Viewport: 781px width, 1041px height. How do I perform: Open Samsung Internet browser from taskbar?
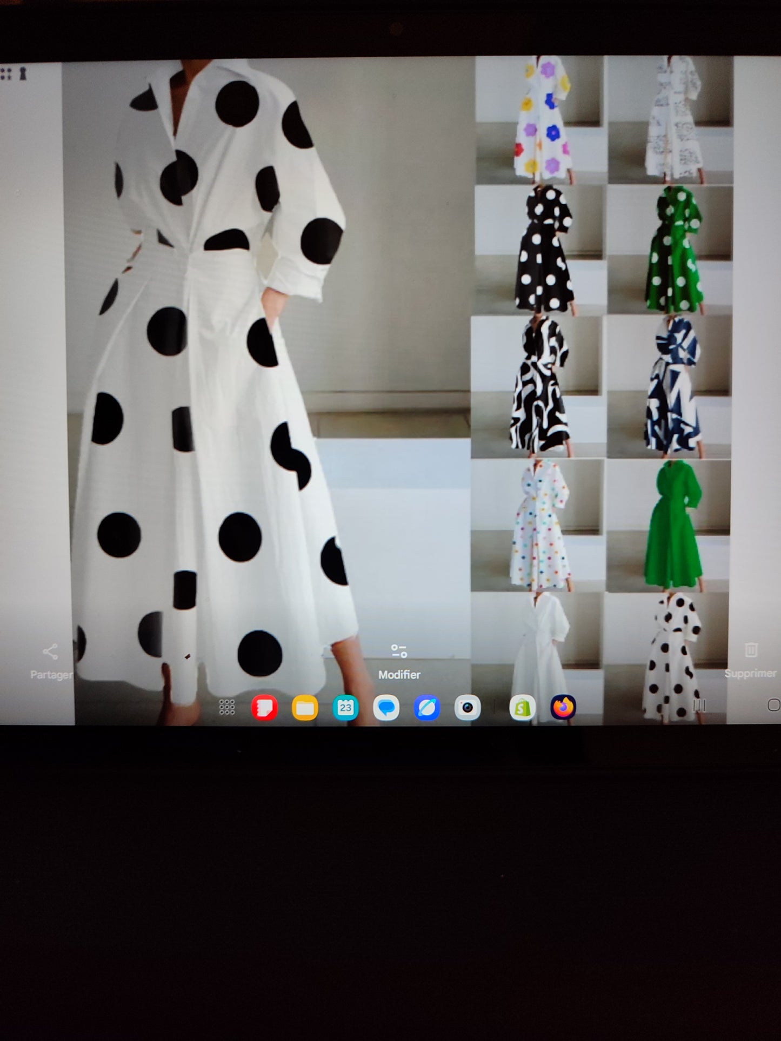pos(427,707)
